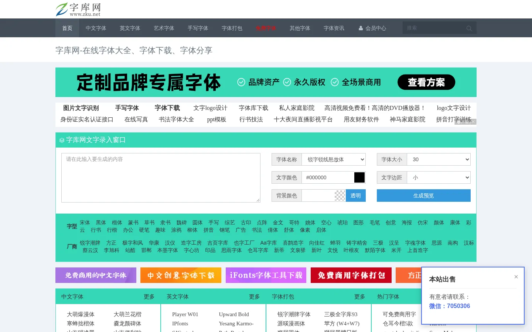Click the iFonts字体工具下载 banner
532x332 pixels.
(x=266, y=275)
